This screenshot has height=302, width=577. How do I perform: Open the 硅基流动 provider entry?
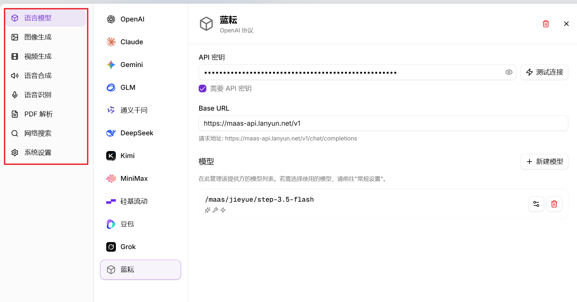point(134,201)
